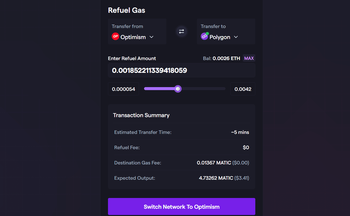Click the purple Polygon logo icon
The height and width of the screenshot is (216, 350).
point(204,37)
